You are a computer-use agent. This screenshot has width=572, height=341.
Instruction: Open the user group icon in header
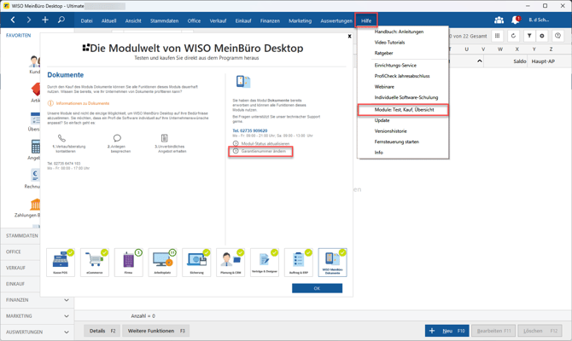(x=499, y=20)
